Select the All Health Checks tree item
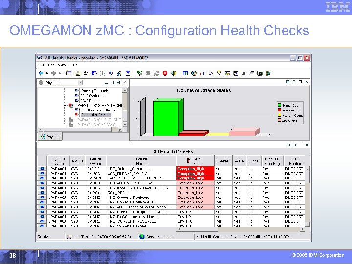352x264 pixels. [x=96, y=115]
